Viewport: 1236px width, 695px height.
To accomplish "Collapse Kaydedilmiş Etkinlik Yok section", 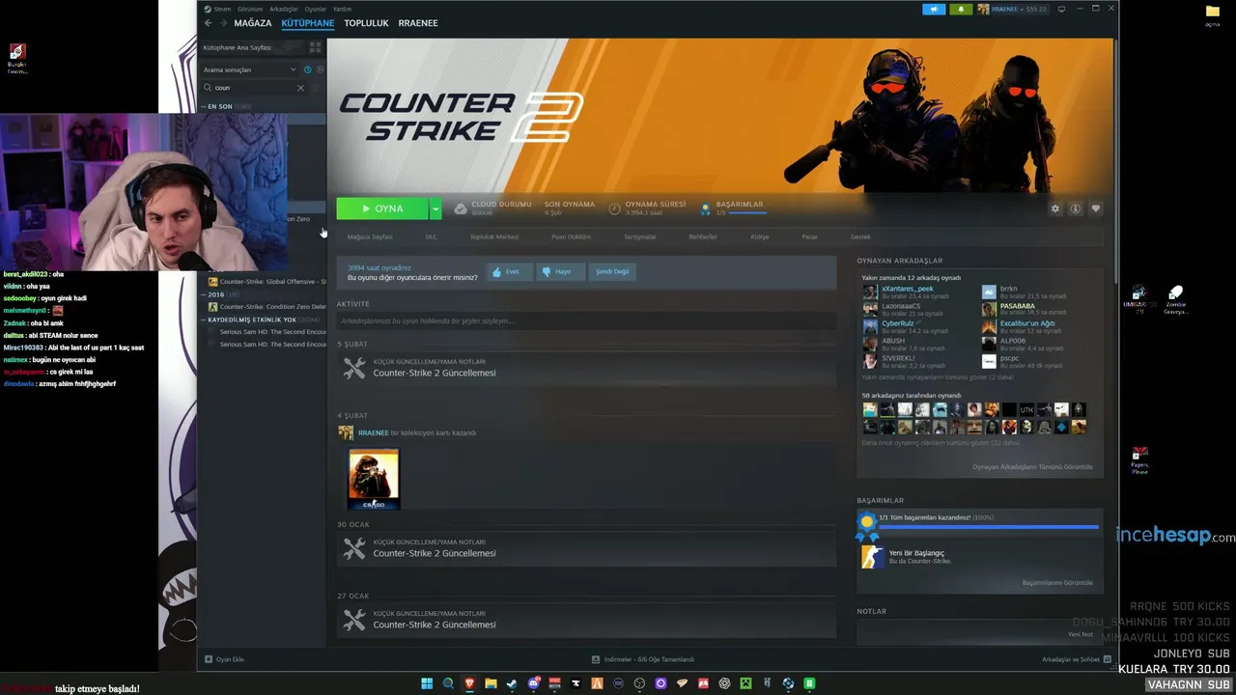I will click(205, 320).
